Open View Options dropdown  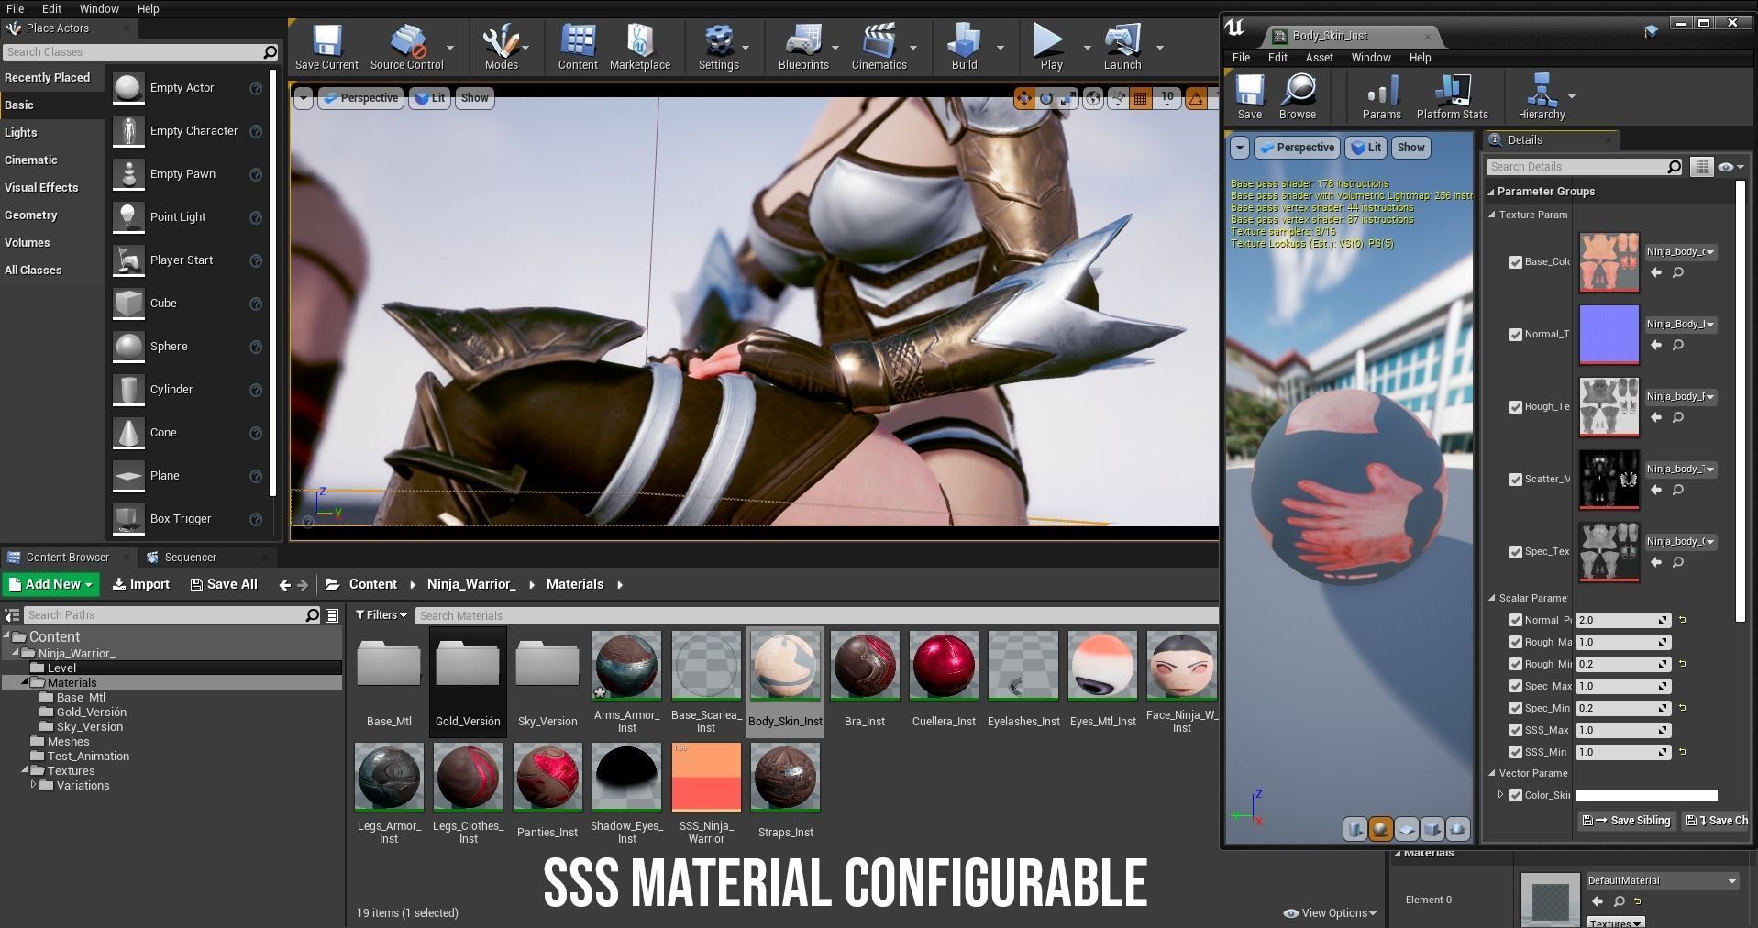click(x=1331, y=913)
